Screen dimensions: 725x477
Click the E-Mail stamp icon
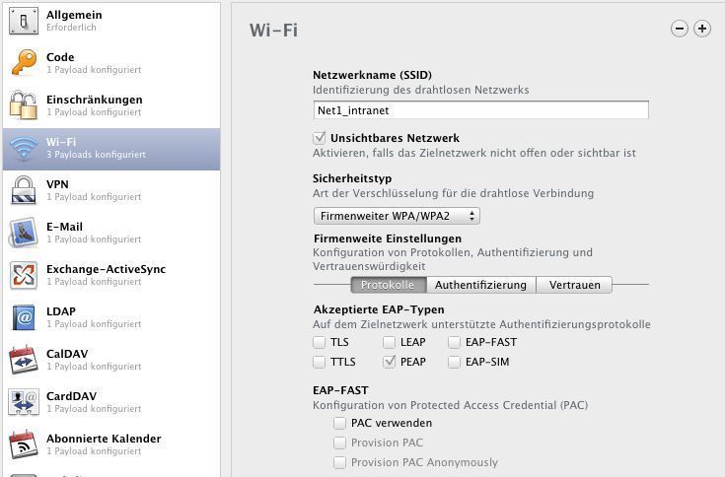[23, 233]
